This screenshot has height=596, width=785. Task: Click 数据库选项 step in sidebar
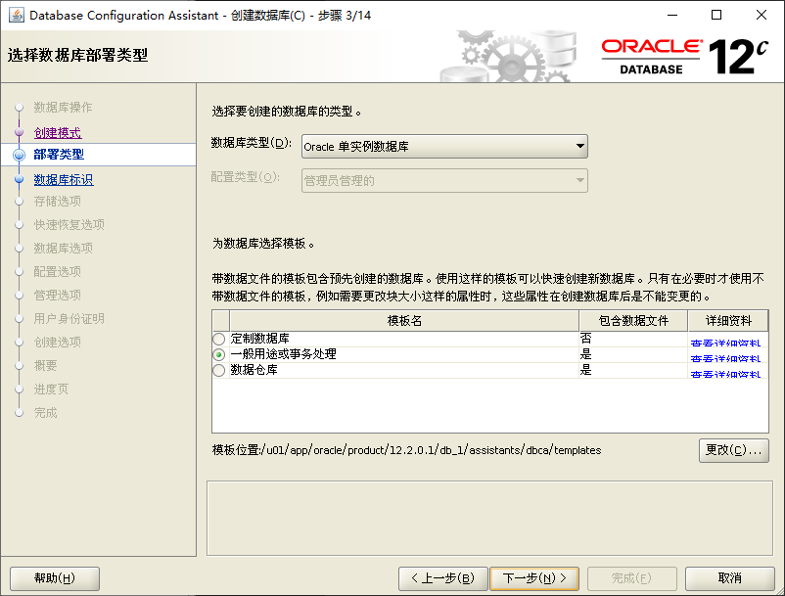pyautogui.click(x=63, y=249)
